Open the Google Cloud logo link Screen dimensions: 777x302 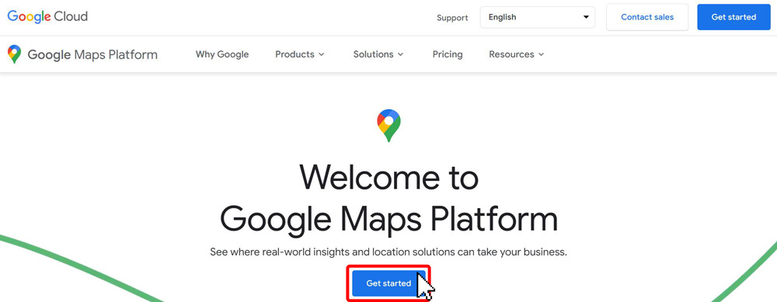47,16
